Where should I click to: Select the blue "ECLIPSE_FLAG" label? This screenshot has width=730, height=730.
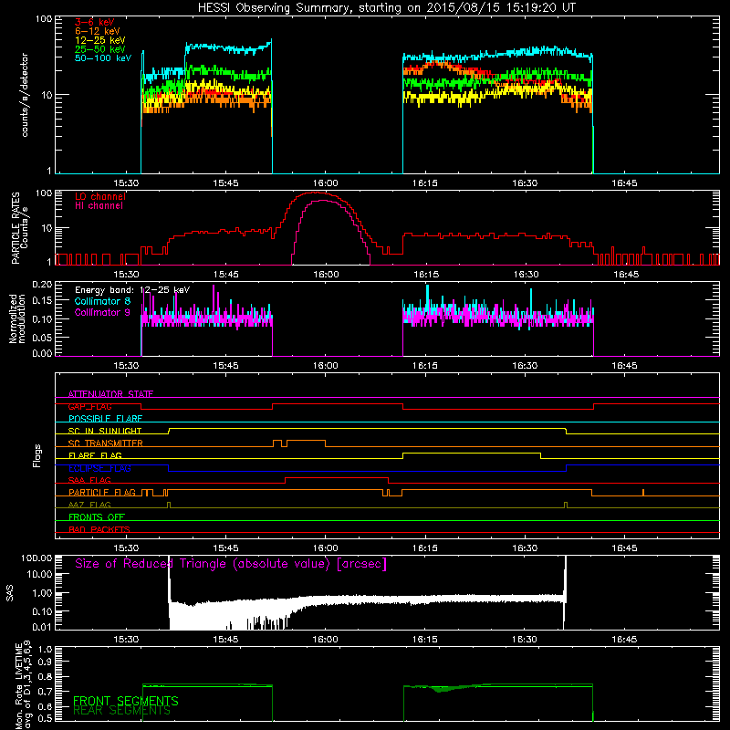tap(99, 468)
